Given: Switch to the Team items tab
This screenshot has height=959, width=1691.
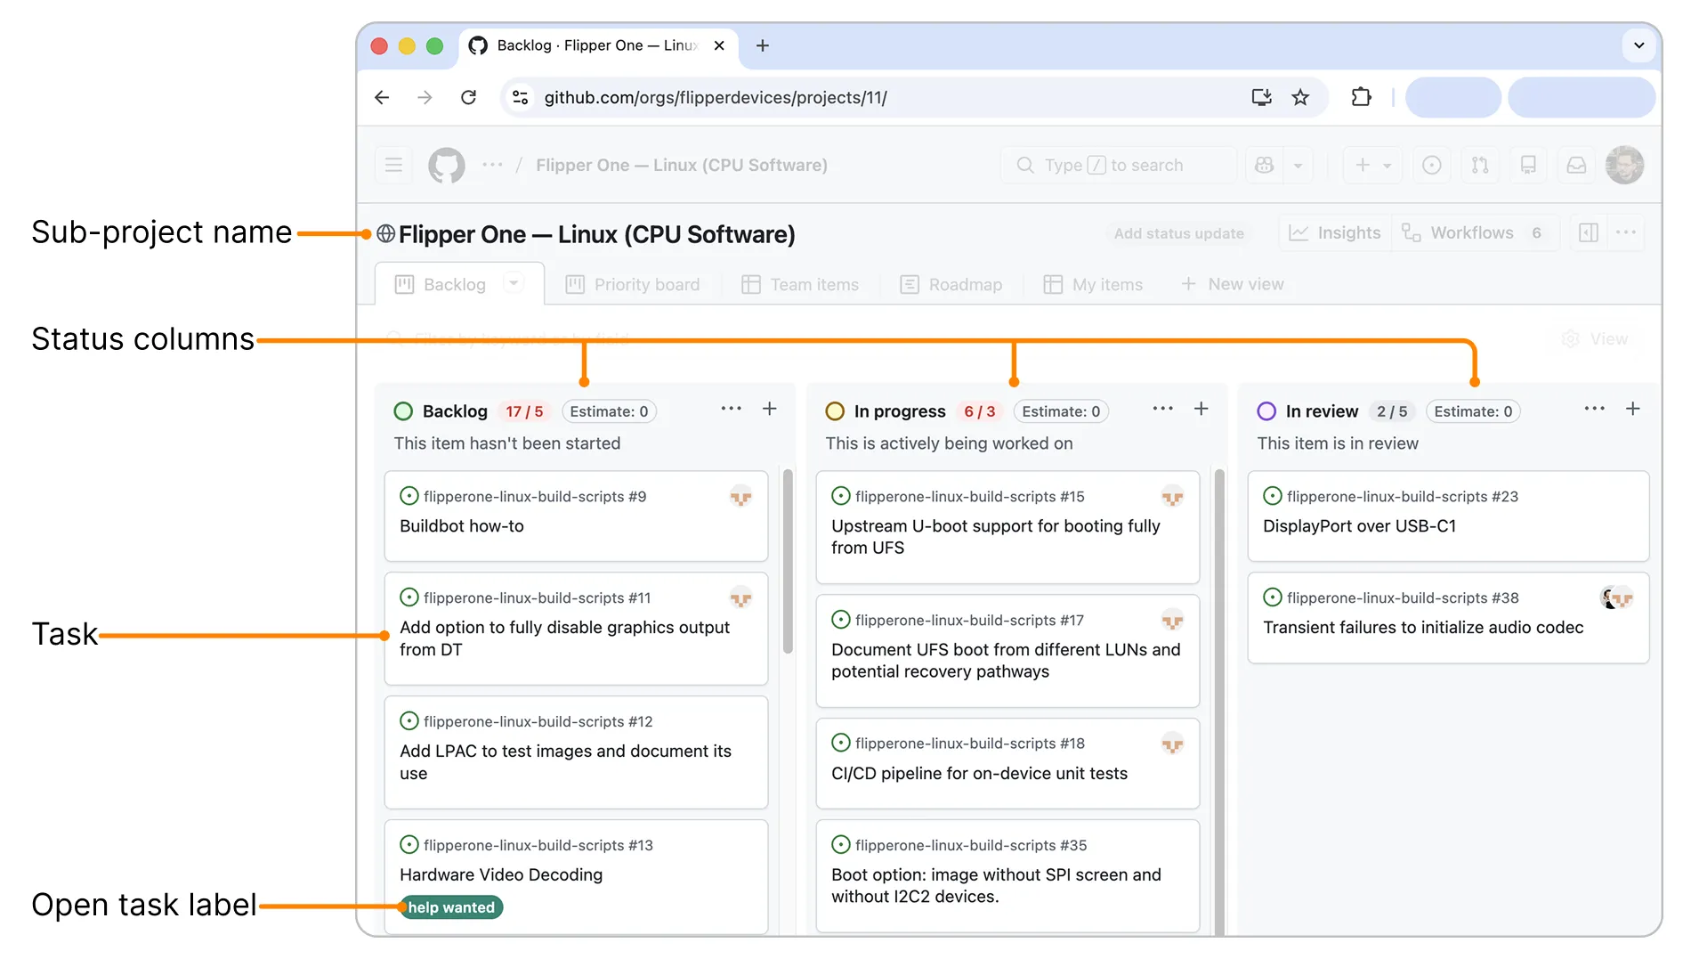Looking at the screenshot, I should (800, 285).
